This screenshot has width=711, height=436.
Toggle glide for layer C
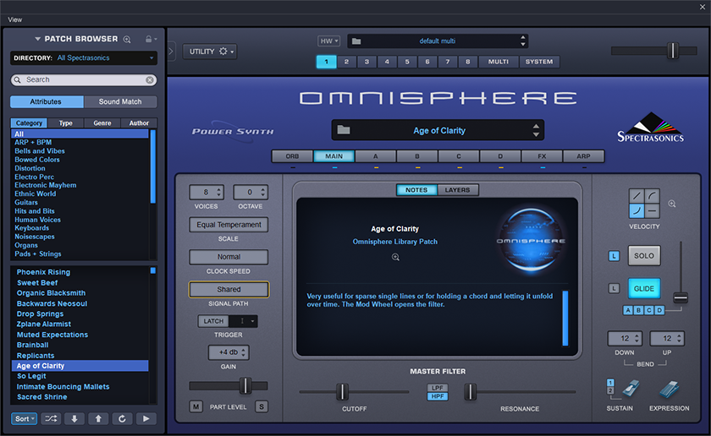[649, 310]
